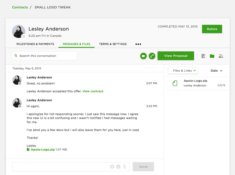This screenshot has height=175, width=235.
Task: Click the View Proposal button
Action: point(176,56)
